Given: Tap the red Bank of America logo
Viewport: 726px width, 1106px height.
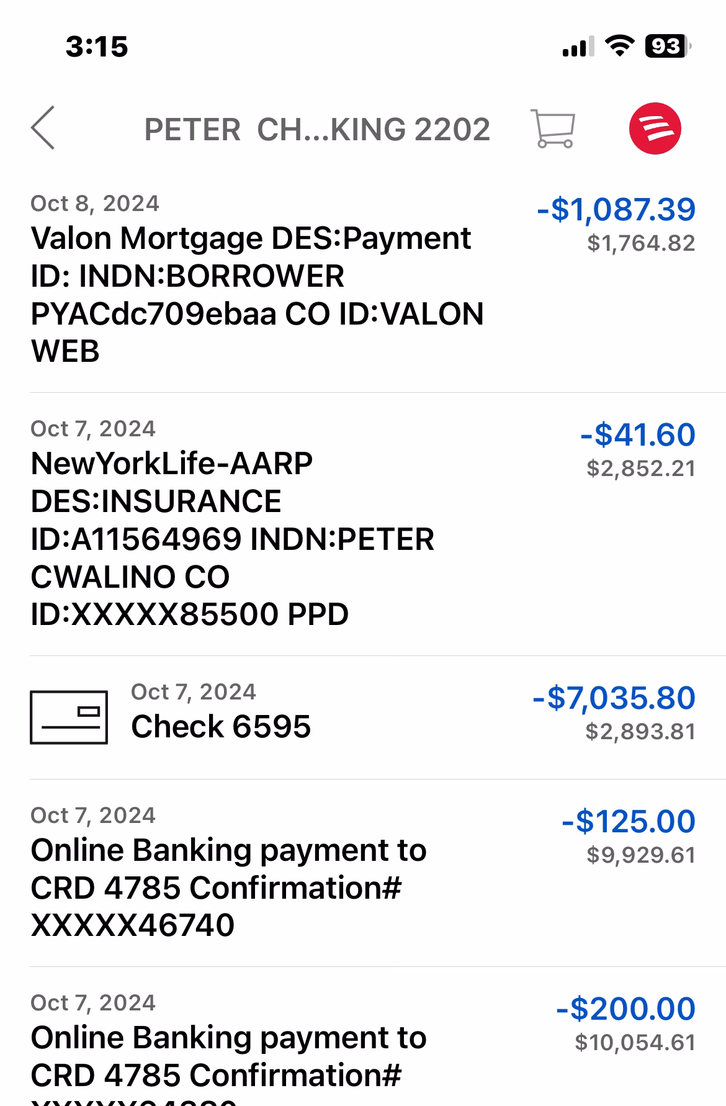Looking at the screenshot, I should coord(655,128).
